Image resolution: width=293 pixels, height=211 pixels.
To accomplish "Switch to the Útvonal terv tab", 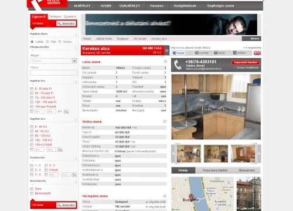I will [x=247, y=171].
